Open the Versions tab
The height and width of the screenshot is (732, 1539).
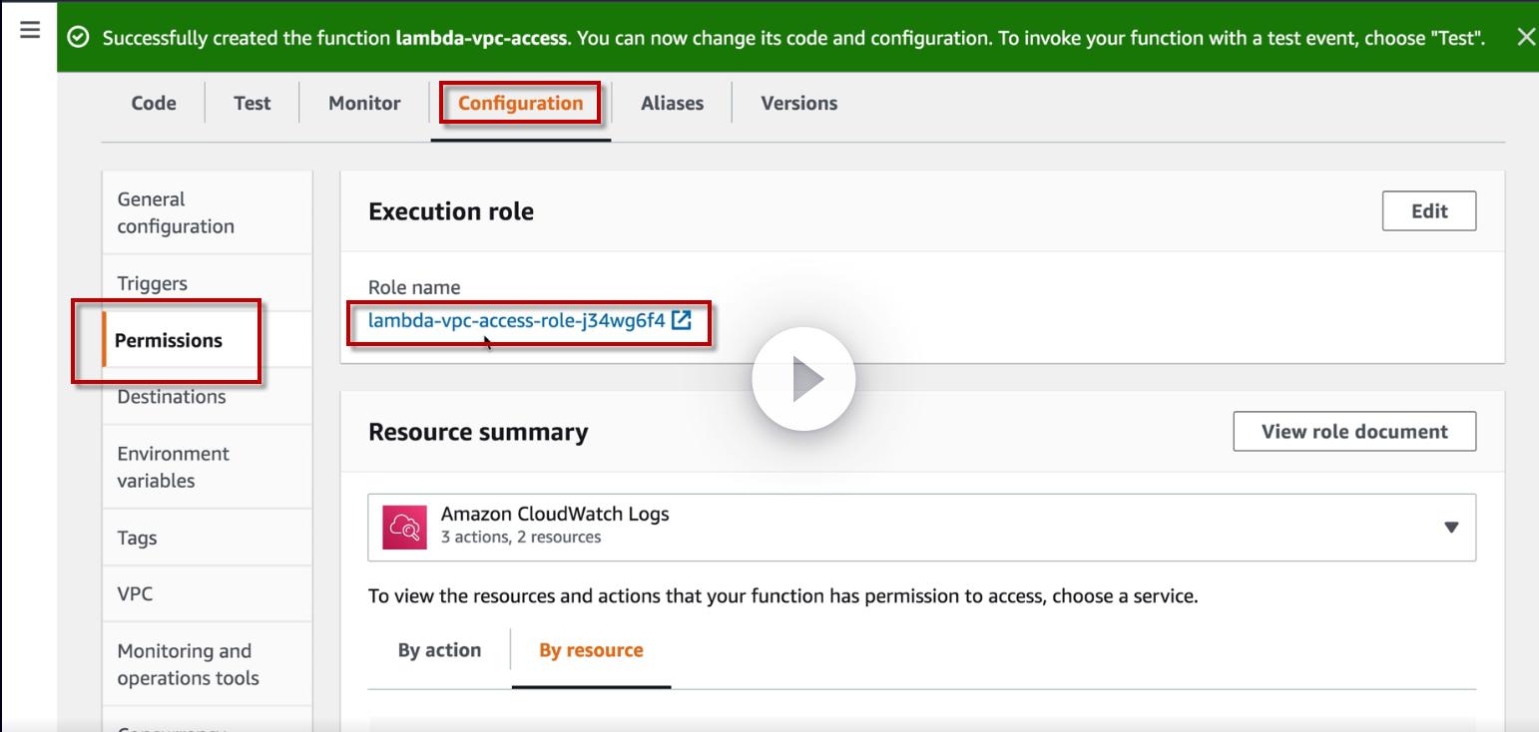point(798,103)
